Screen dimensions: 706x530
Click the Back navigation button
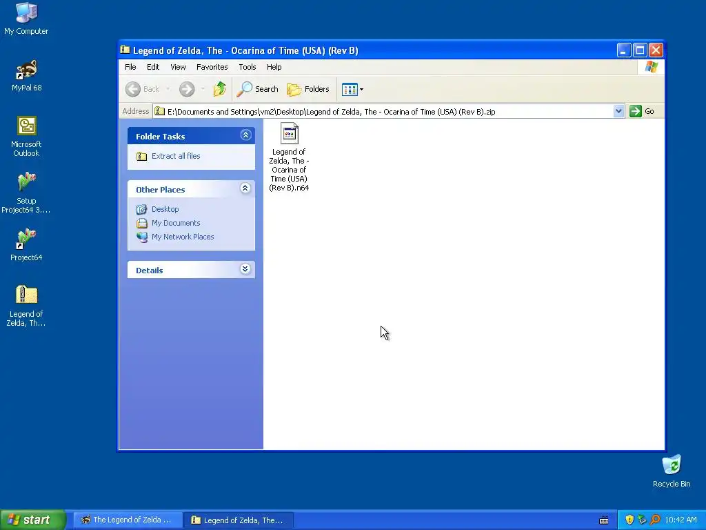click(142, 89)
